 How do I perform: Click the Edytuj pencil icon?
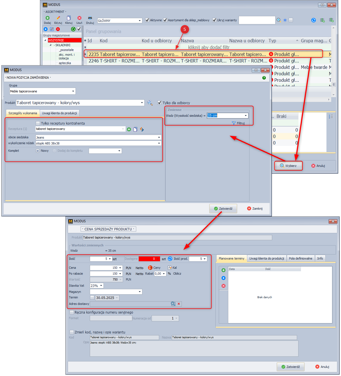click(x=58, y=18)
